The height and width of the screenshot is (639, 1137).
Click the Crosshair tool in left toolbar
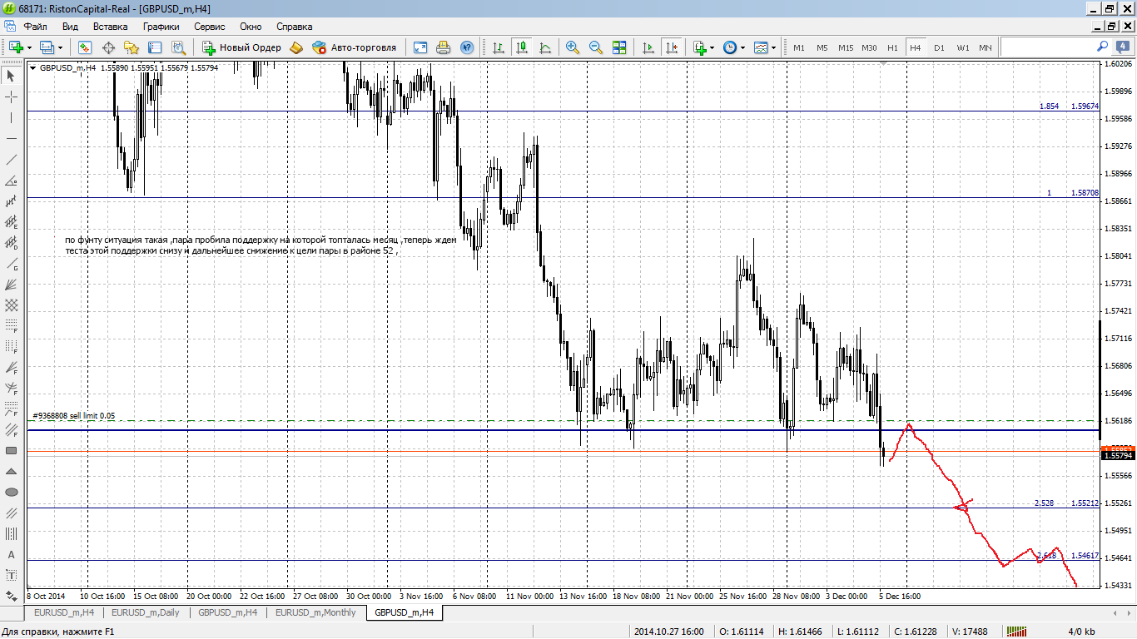pyautogui.click(x=12, y=97)
